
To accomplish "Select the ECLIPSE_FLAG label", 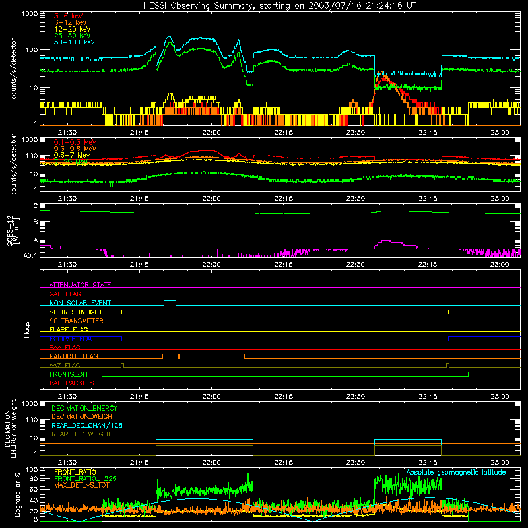I will pyautogui.click(x=72, y=339).
